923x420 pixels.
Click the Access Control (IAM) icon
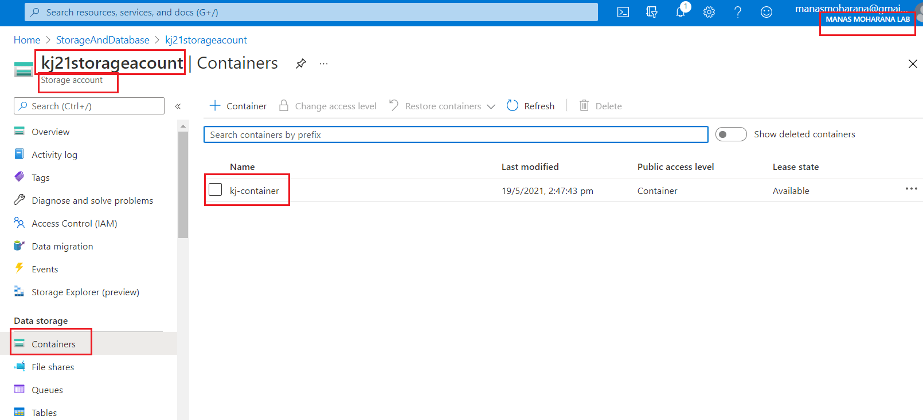tap(19, 223)
